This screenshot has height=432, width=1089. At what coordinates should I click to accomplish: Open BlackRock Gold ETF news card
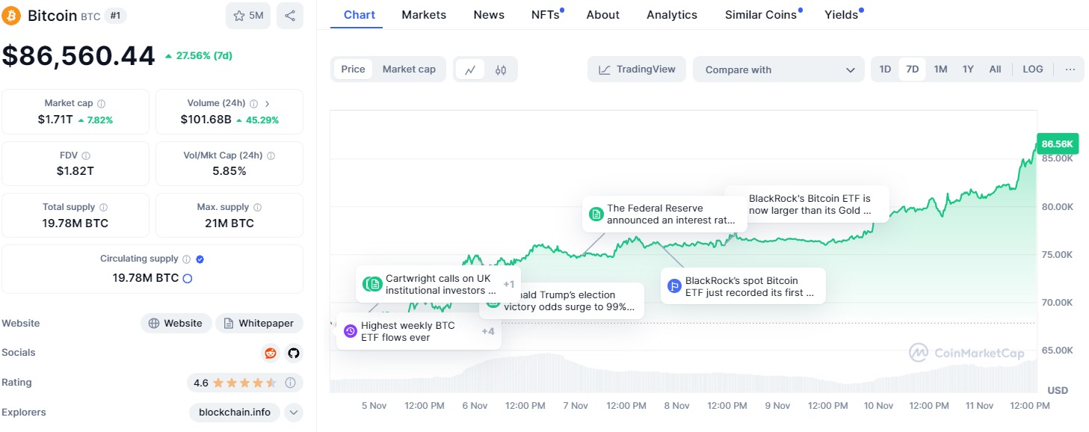(x=809, y=204)
